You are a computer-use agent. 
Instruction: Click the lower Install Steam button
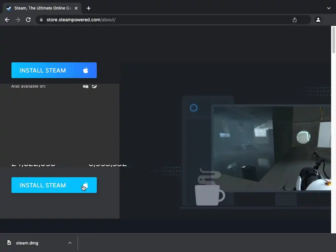pos(54,185)
